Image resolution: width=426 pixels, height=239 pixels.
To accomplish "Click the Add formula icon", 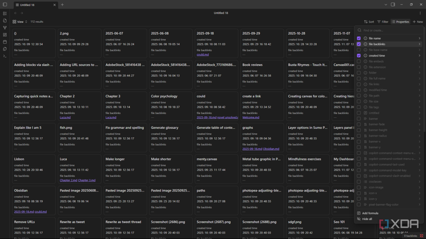I will 359,213.
